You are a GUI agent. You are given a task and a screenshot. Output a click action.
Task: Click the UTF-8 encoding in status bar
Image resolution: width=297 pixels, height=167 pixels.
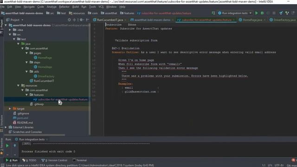[x=279, y=165]
